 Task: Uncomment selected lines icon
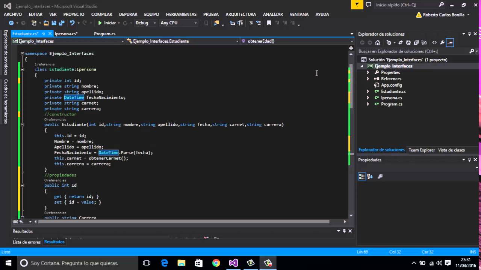(x=259, y=23)
